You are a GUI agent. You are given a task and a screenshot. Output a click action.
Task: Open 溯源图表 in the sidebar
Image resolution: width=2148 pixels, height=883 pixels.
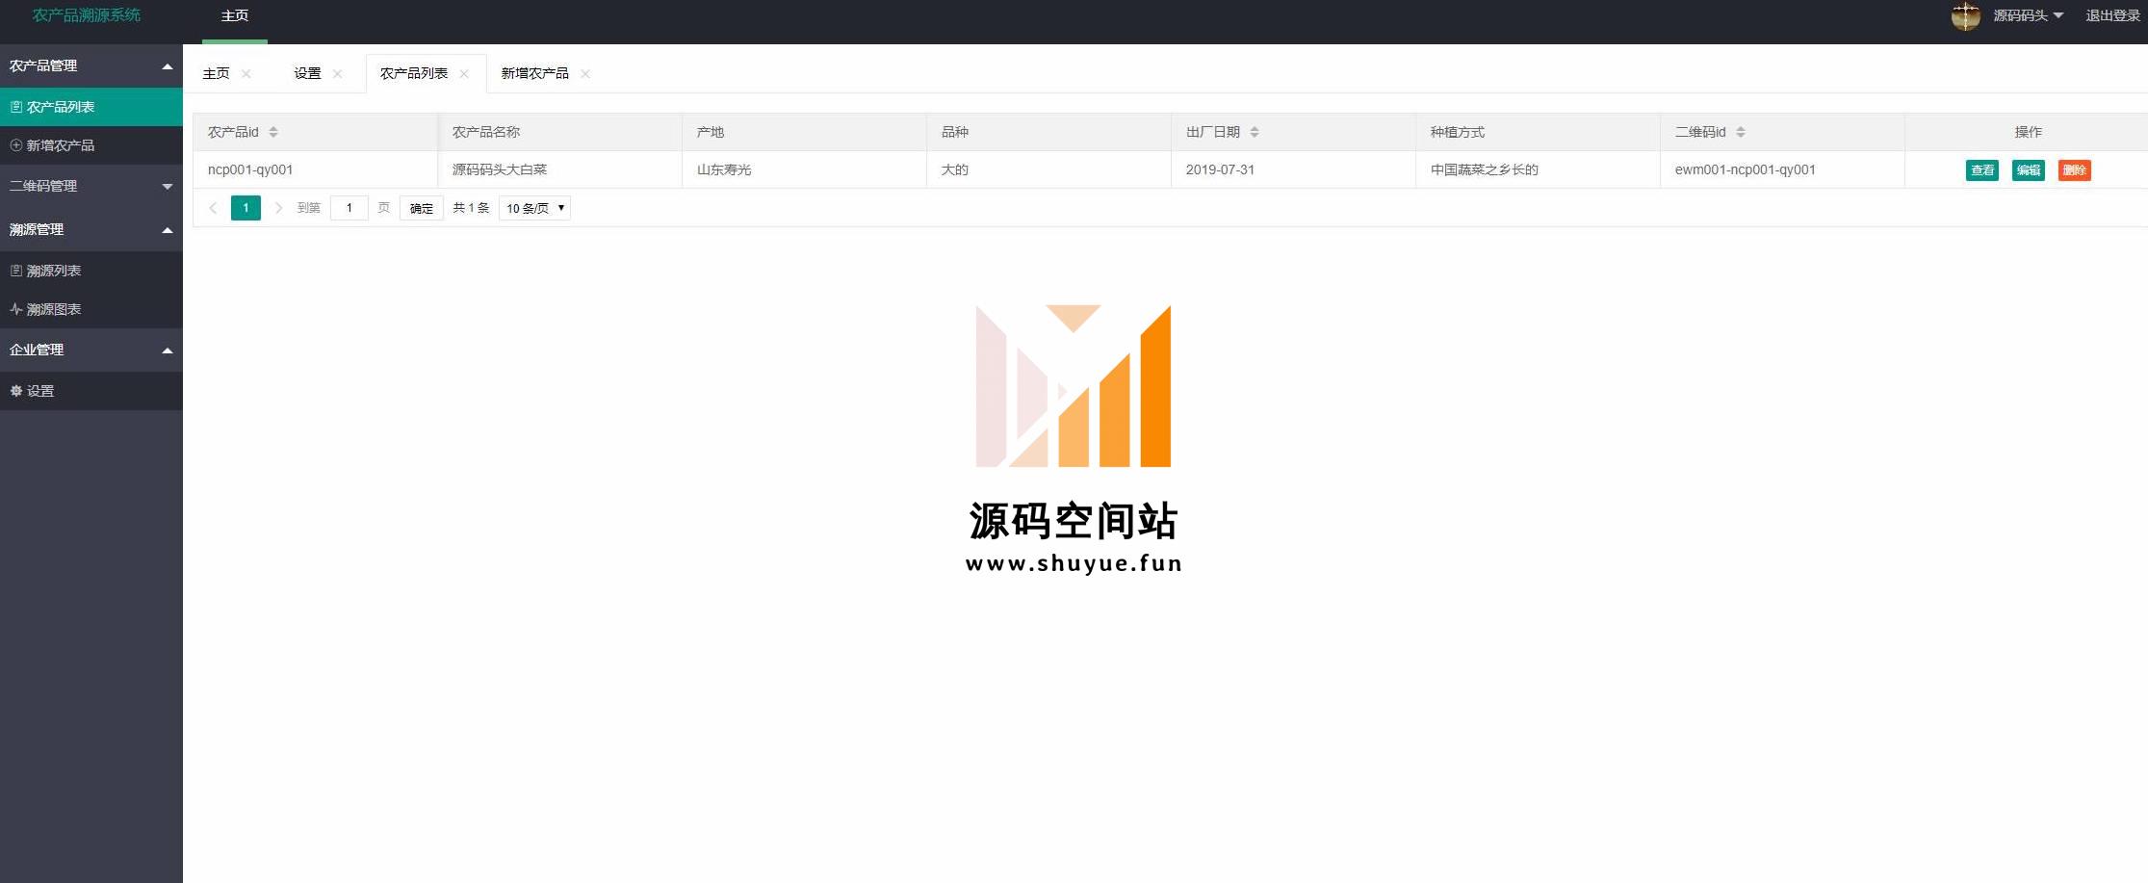(x=91, y=309)
